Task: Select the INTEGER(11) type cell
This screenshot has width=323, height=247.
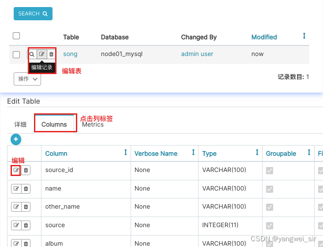Action: coord(220,225)
